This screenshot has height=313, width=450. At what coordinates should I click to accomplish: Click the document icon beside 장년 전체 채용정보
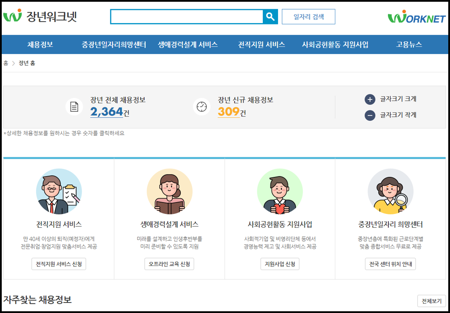pos(74,107)
